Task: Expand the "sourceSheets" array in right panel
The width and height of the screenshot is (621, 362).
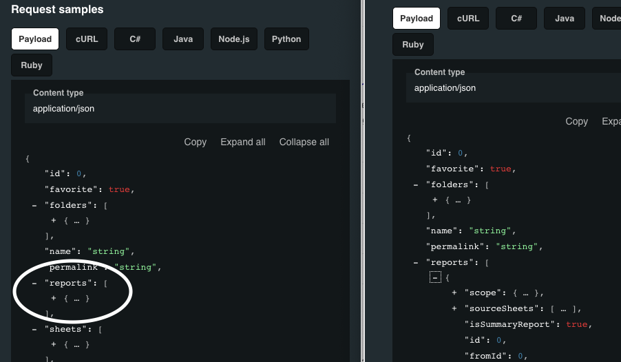Action: point(454,308)
